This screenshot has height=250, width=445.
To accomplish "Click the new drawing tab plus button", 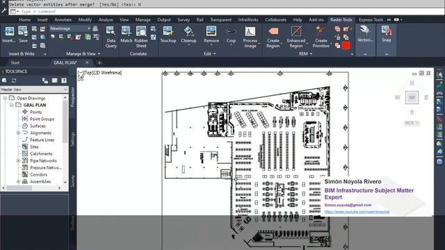I will point(99,62).
